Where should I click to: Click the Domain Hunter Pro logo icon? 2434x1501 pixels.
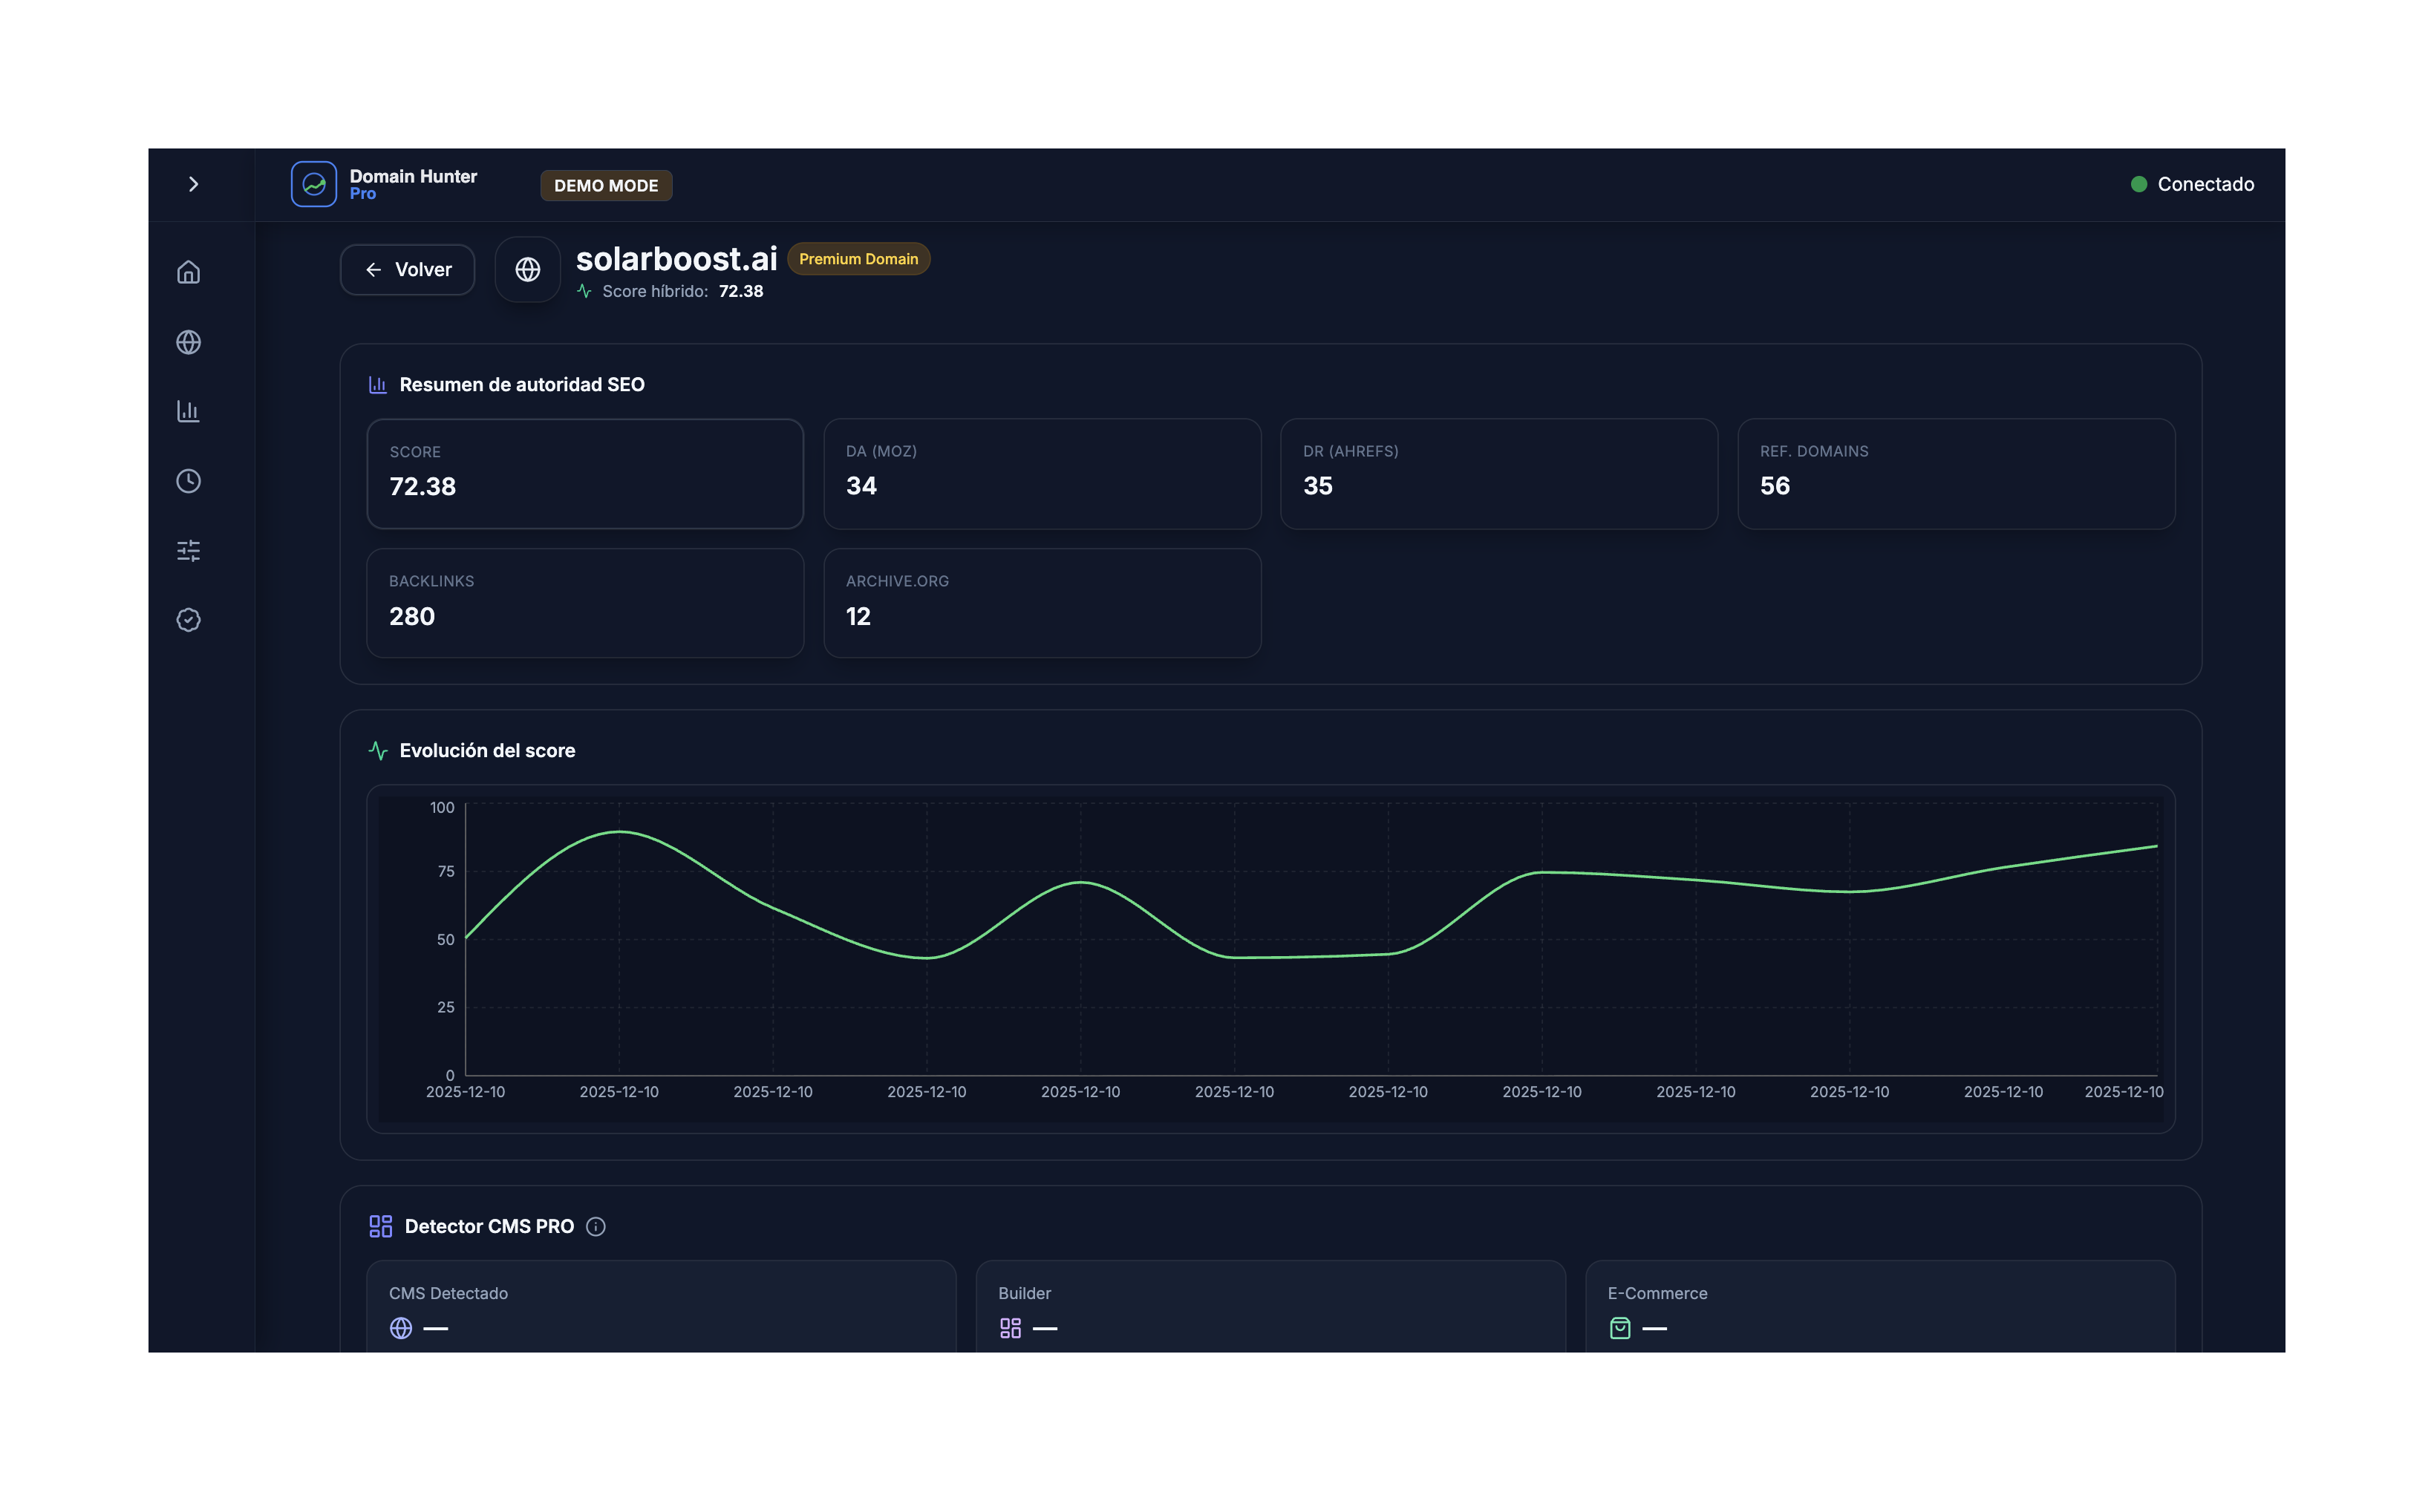(313, 183)
